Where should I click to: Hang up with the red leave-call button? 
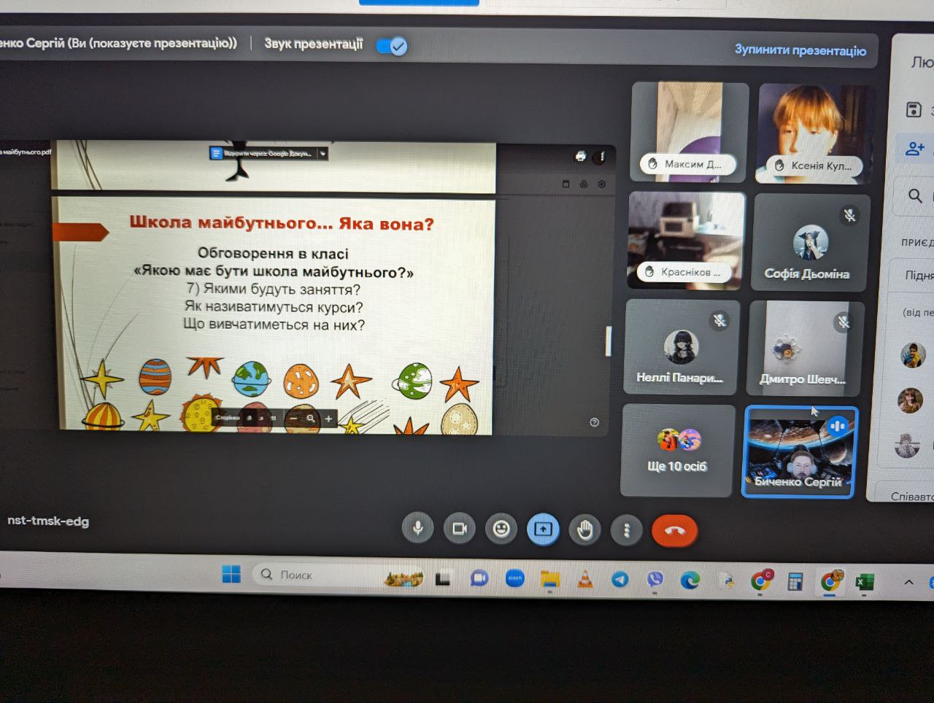(674, 531)
